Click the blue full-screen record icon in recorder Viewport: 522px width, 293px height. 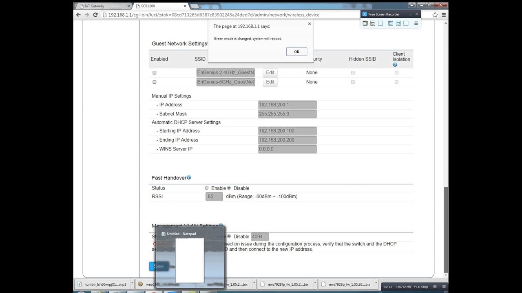click(391, 23)
